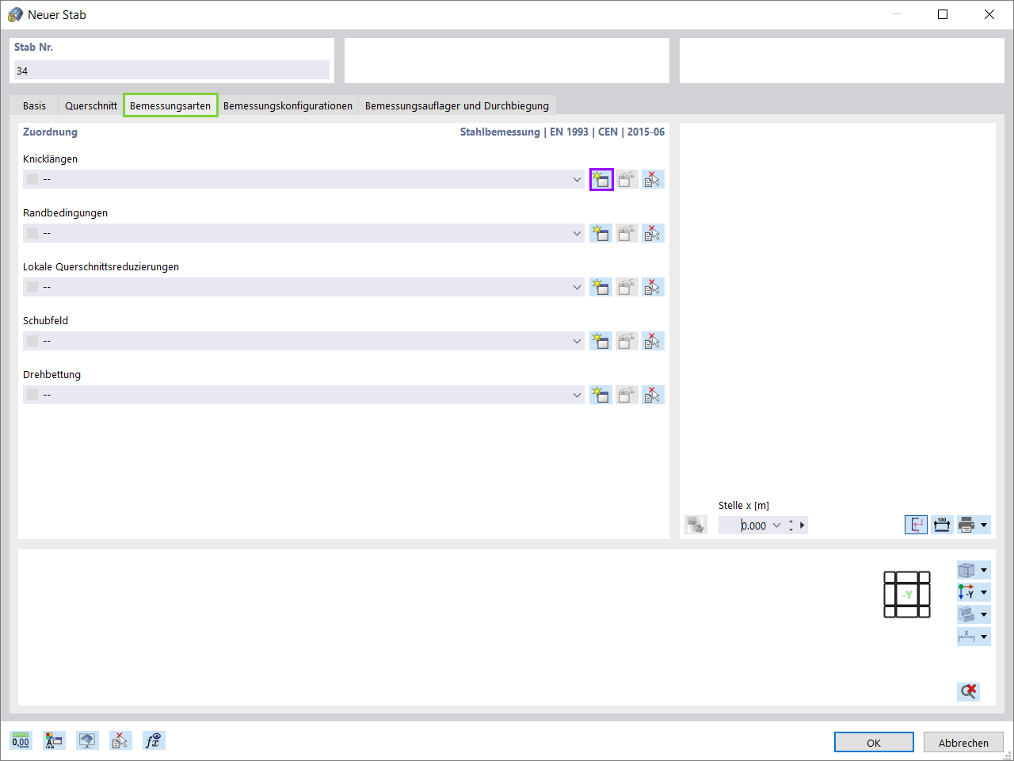Expand the Drehbettung dropdown list
Screen dimensions: 1014x761
(577, 396)
